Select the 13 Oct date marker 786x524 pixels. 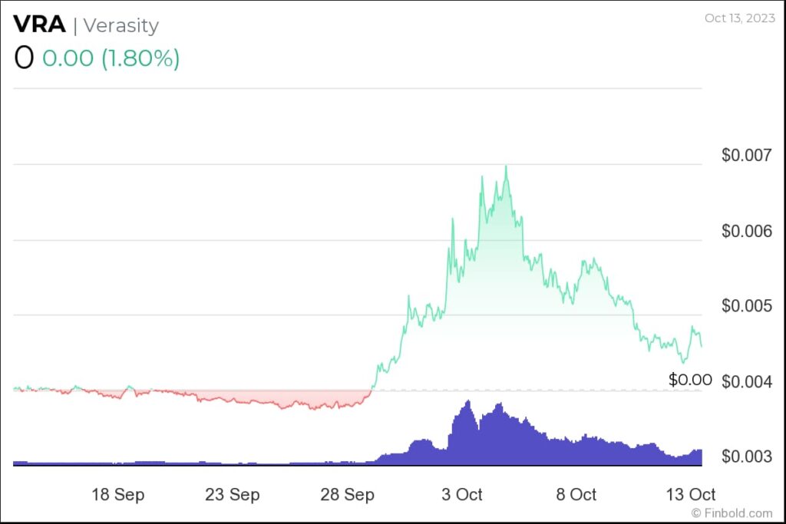point(690,494)
